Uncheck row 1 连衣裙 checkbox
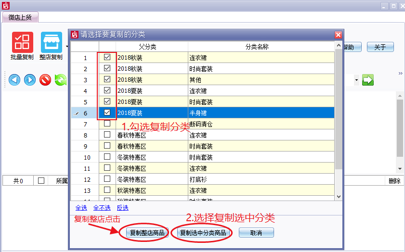 pyautogui.click(x=107, y=57)
